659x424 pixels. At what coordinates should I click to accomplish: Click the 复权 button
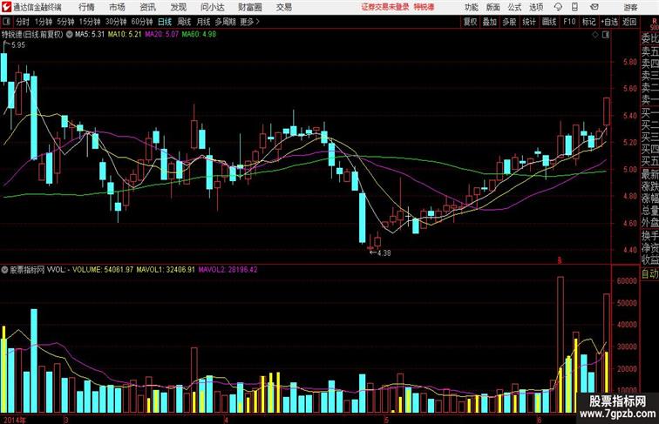click(470, 22)
